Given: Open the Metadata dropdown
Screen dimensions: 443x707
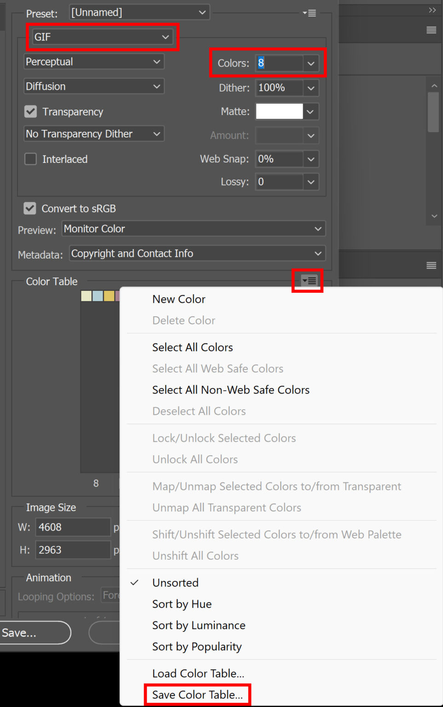Looking at the screenshot, I should tap(197, 253).
